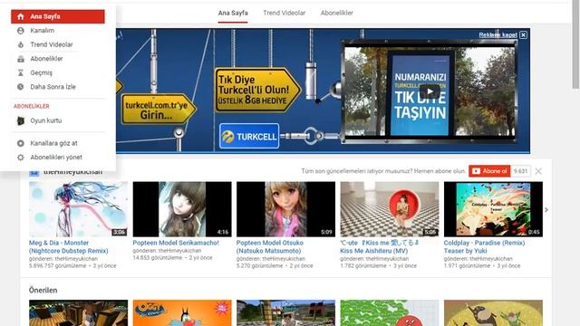Dismiss the theHimeyukichan recommendation with X
The width and height of the screenshot is (580, 326).
[x=538, y=171]
